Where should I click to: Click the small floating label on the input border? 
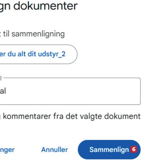(1, 78)
